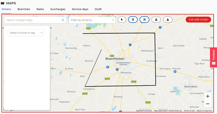Click the Stillerus place label
217x114 pixels.
pyautogui.click(x=174, y=92)
